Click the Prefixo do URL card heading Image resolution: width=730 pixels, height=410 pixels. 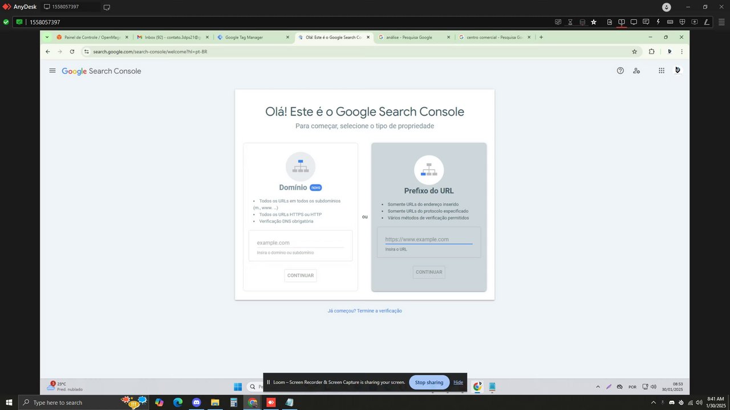coord(429,191)
